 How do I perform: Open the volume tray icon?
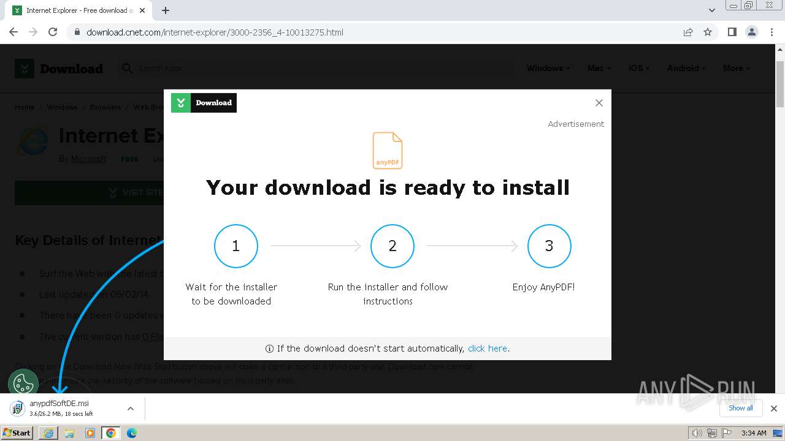pos(696,433)
